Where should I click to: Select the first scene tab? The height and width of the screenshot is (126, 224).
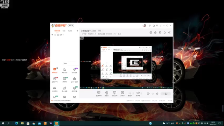click(57, 31)
